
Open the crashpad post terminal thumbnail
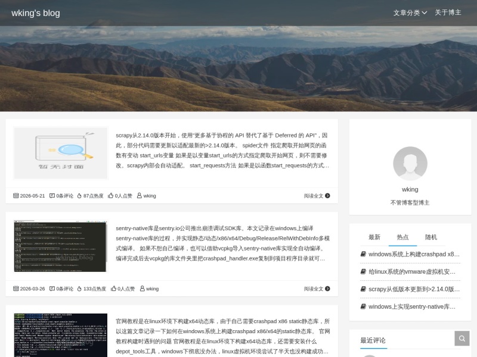[61, 335]
